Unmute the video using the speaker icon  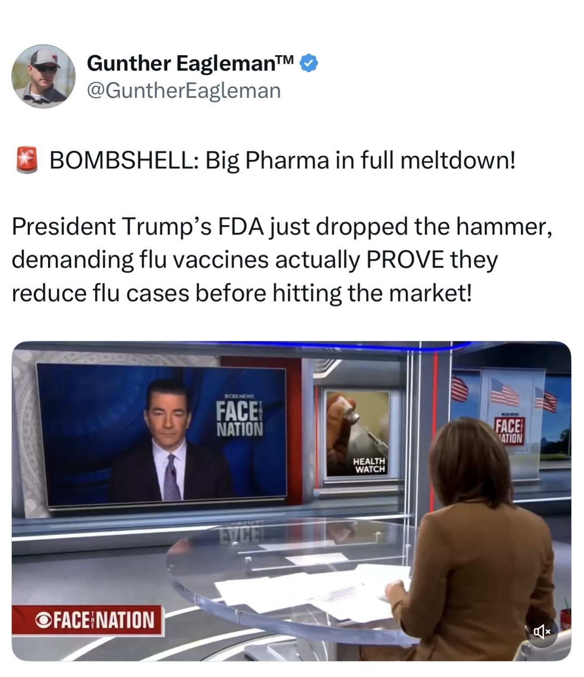pos(542,631)
